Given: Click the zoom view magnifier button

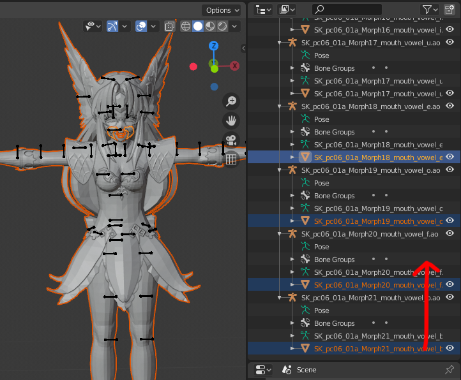Looking at the screenshot, I should pos(231,101).
